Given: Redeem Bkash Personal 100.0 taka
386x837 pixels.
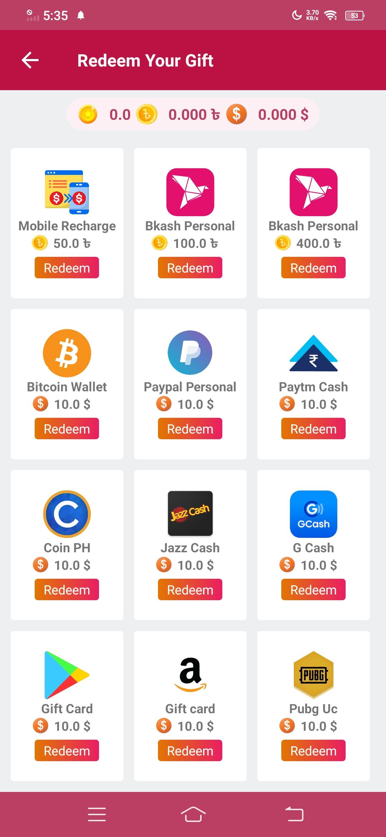Looking at the screenshot, I should 190,268.
